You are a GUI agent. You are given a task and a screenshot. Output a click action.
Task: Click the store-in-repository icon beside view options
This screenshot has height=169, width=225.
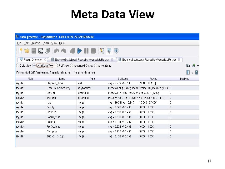click(x=188, y=66)
